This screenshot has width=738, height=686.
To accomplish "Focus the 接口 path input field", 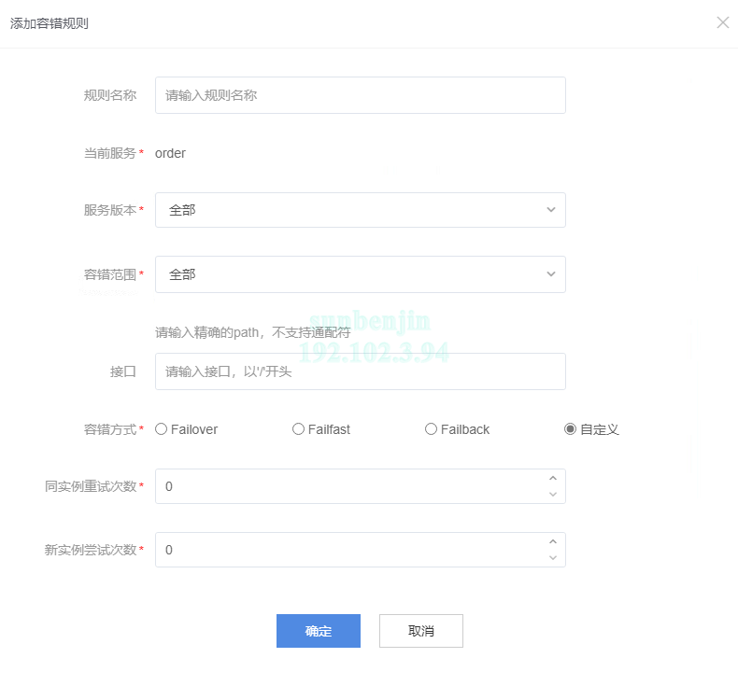I will (x=360, y=371).
